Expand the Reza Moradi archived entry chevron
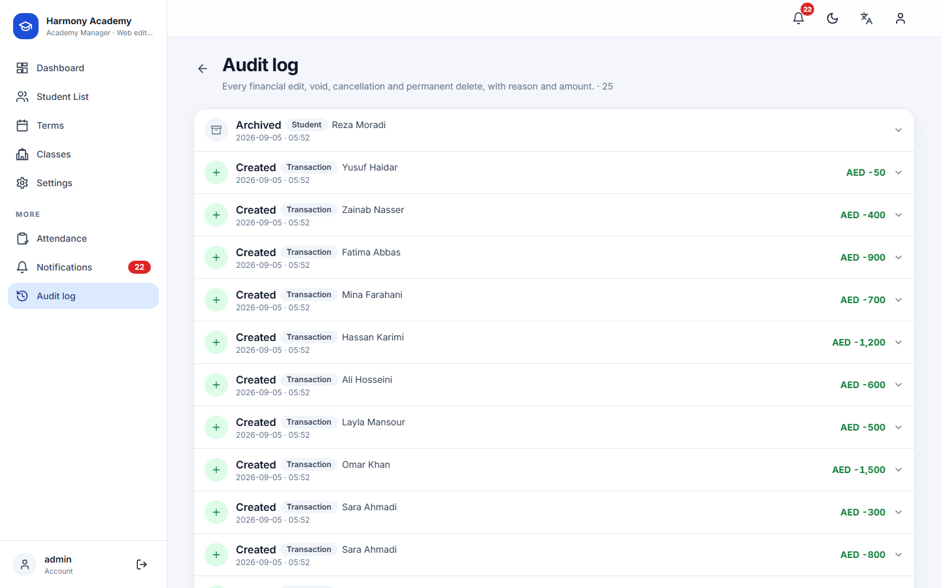This screenshot has width=941, height=588. coord(899,130)
